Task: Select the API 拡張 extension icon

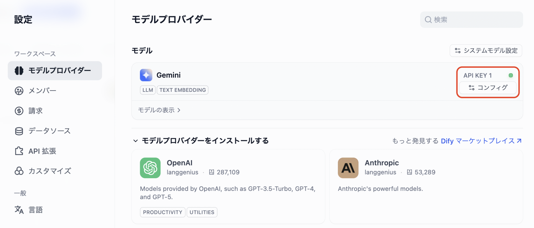Action: [x=19, y=151]
